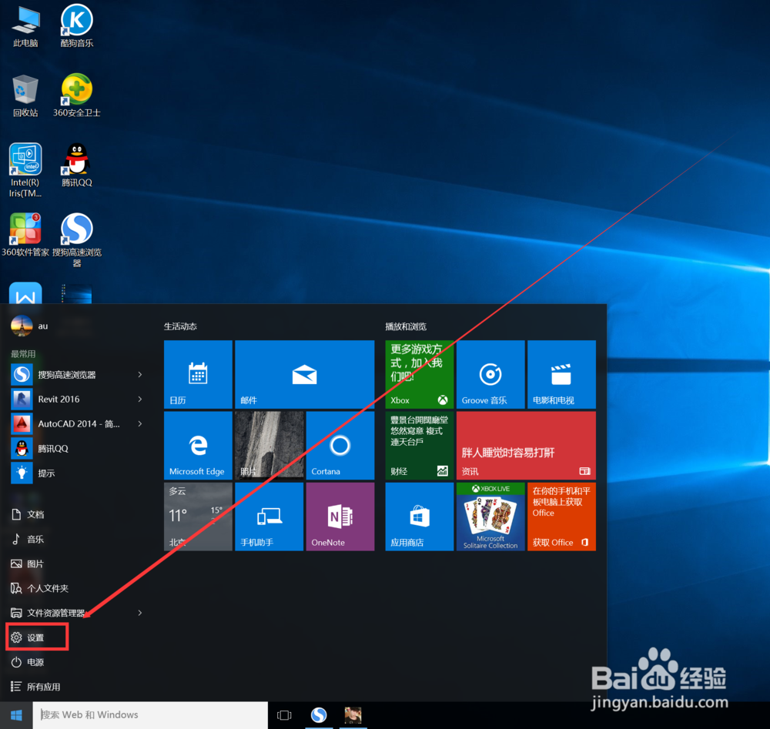Switch to Sogou browser on taskbar

320,715
